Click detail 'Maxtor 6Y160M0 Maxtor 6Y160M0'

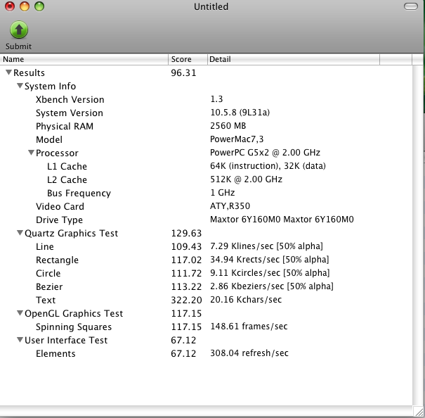coord(282,219)
